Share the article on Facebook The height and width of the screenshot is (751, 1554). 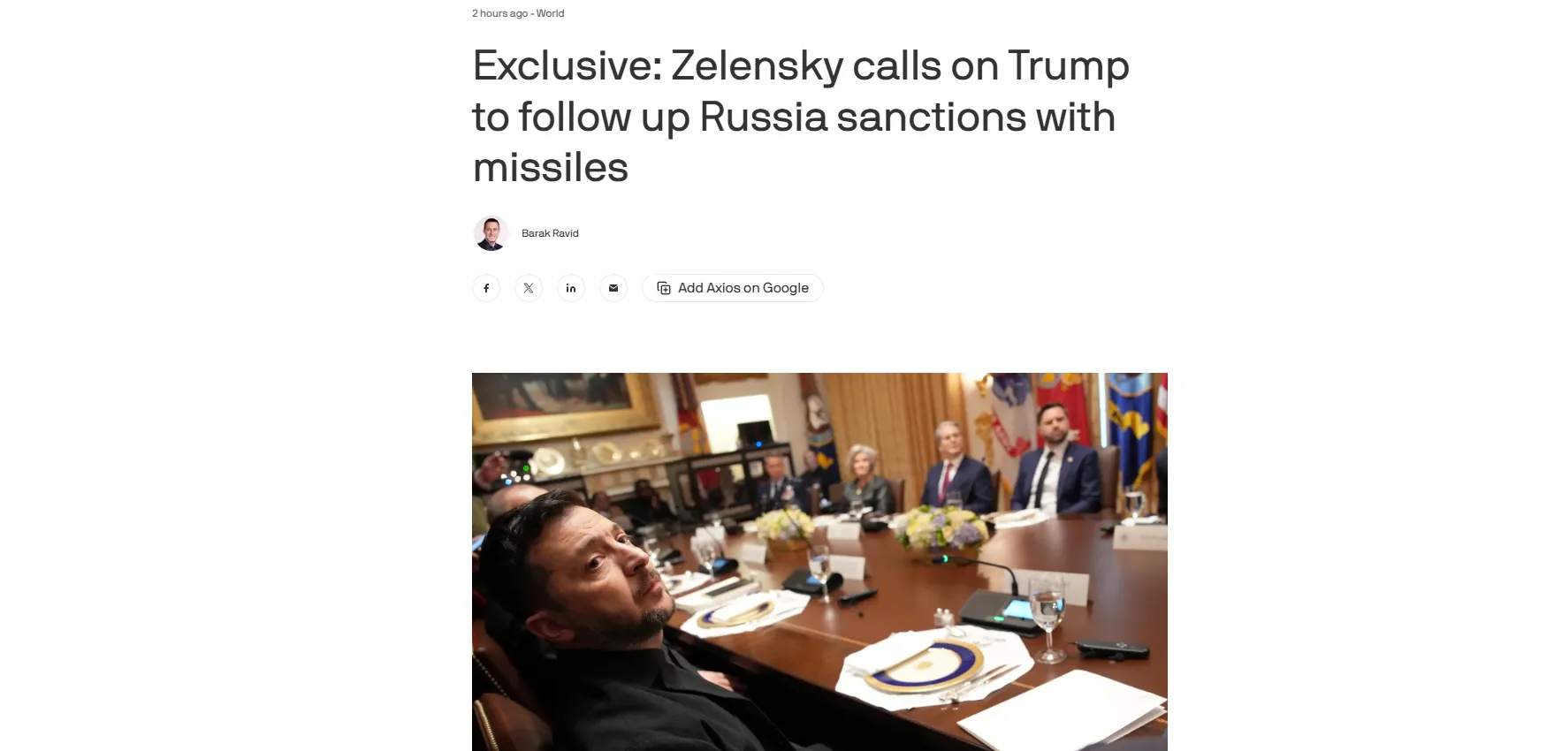pyautogui.click(x=486, y=288)
